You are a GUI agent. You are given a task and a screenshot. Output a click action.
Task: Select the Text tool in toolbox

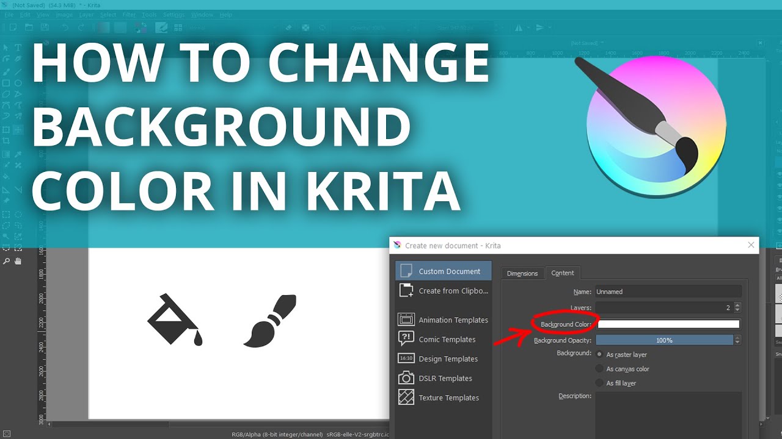click(x=18, y=48)
